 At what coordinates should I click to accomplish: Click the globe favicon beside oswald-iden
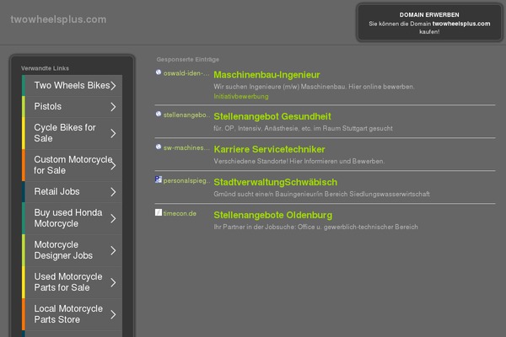159,72
